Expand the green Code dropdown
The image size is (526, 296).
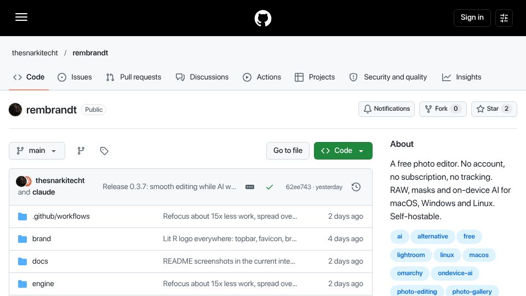[343, 151]
